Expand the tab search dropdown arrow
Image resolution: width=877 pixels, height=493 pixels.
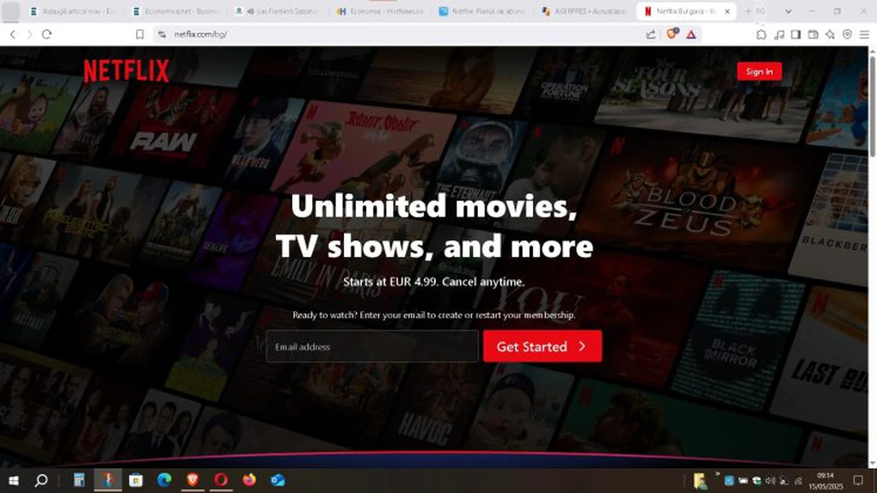pos(788,11)
